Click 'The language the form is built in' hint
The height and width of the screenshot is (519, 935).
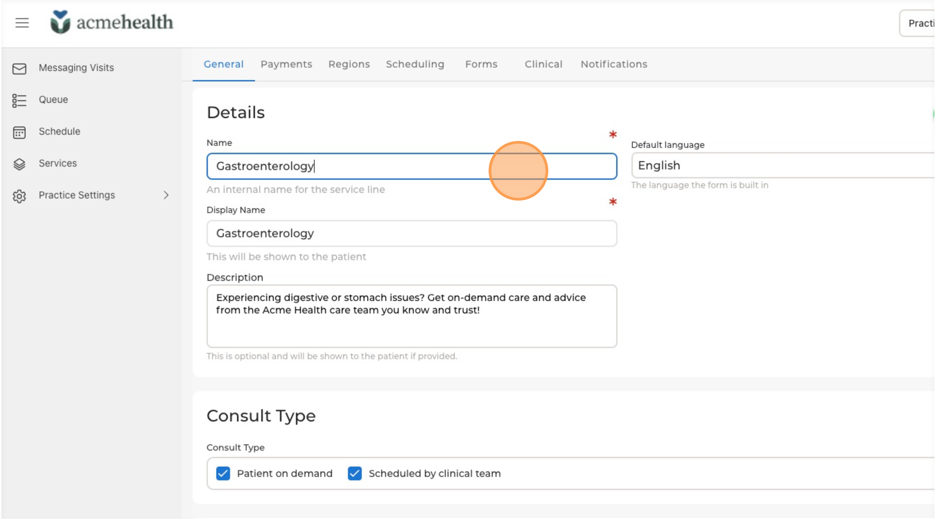click(x=700, y=185)
